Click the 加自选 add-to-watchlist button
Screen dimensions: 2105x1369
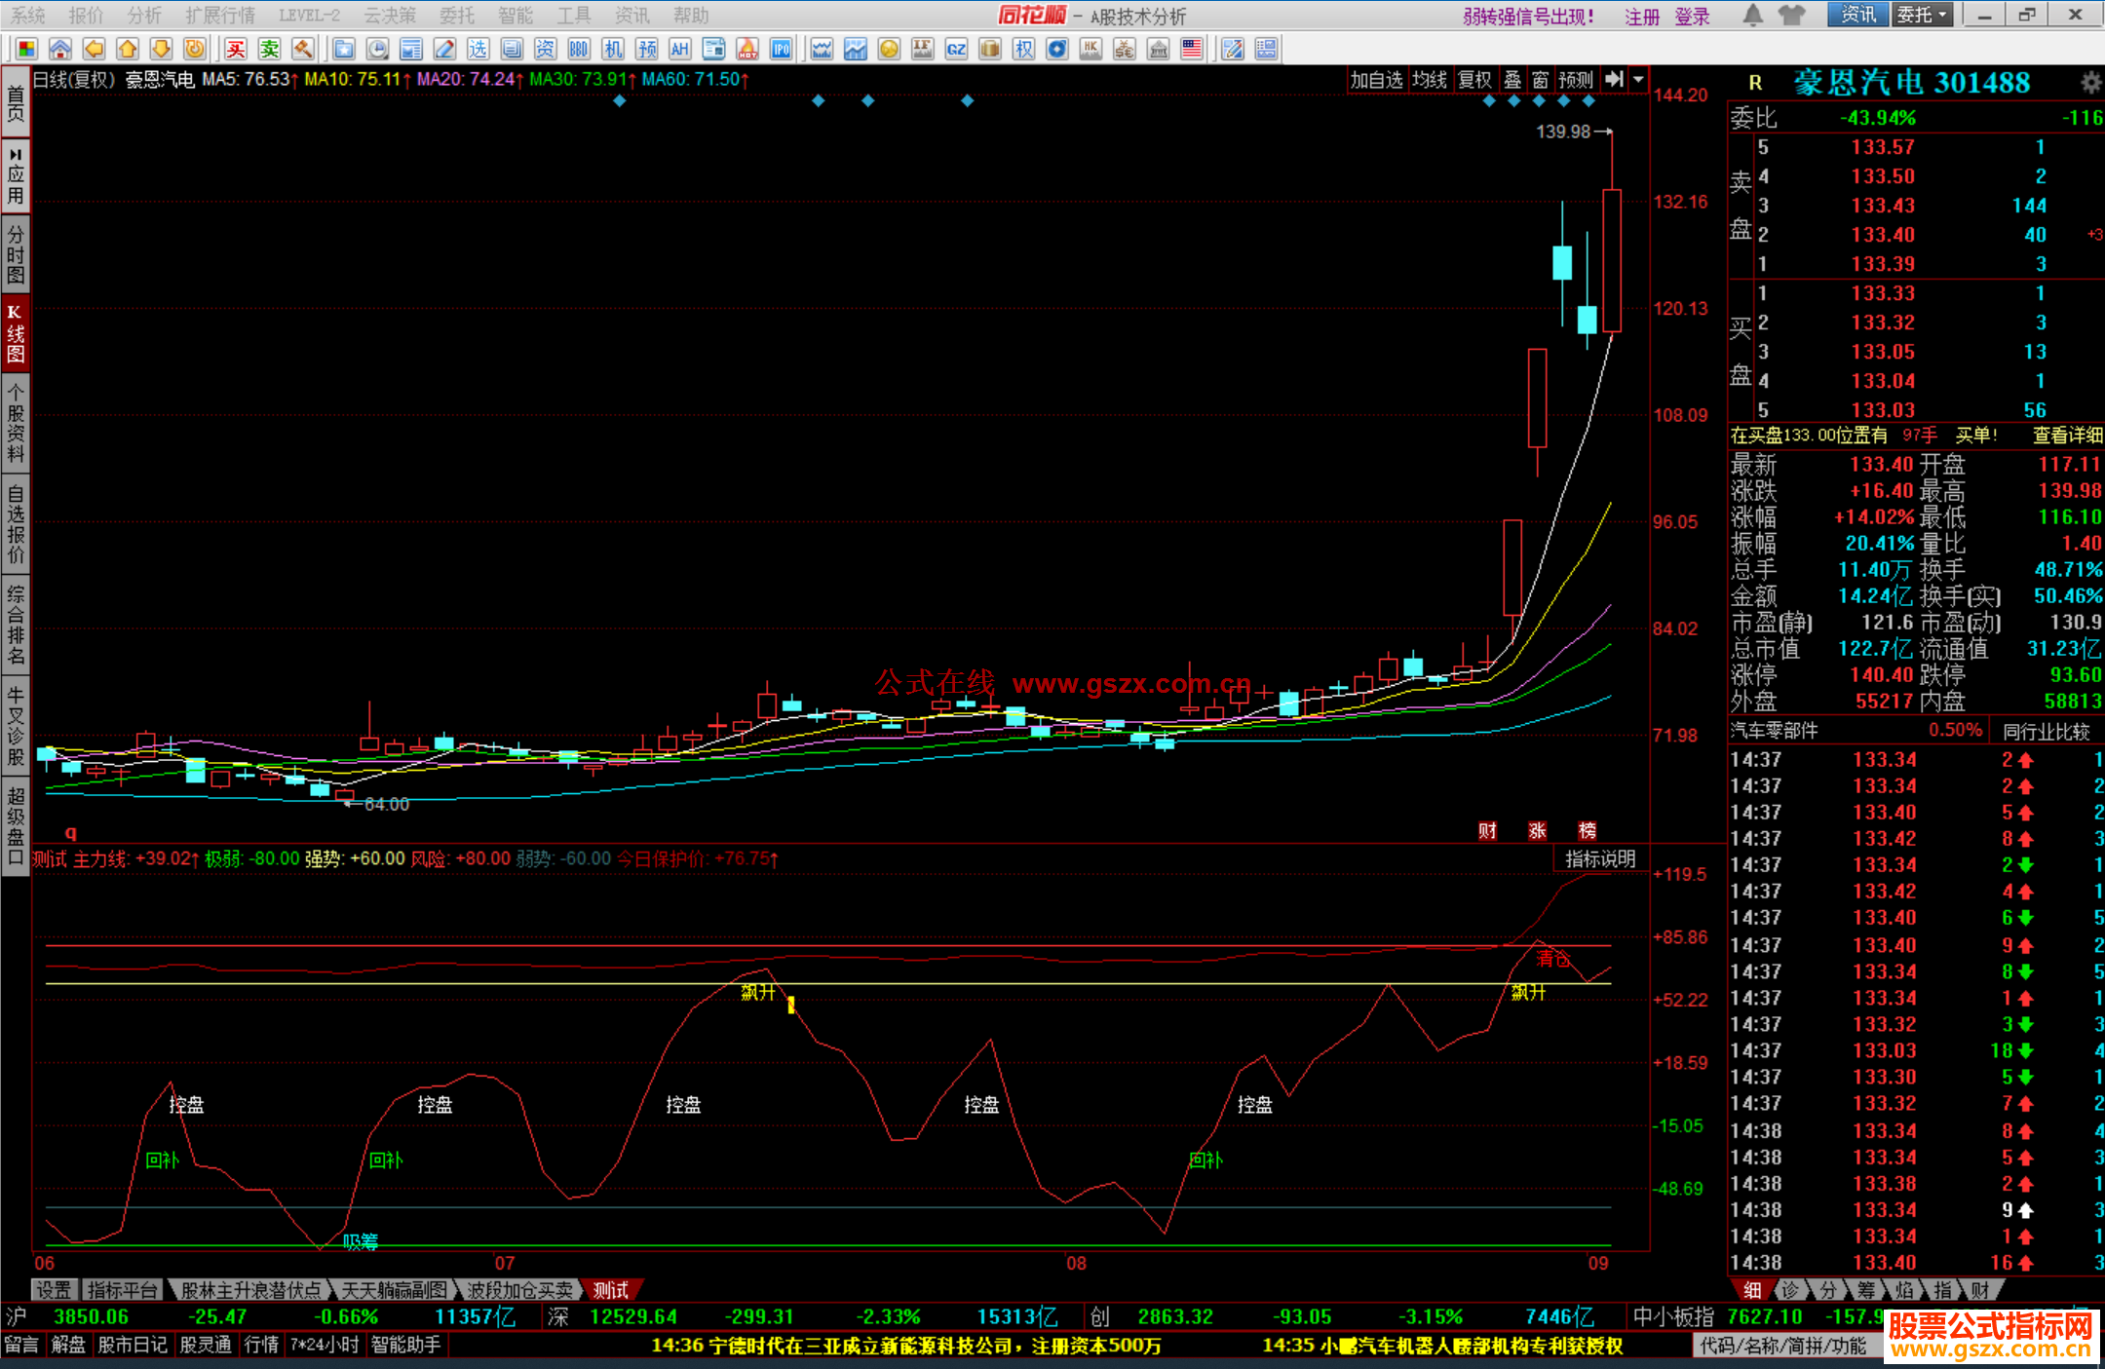[x=1376, y=80]
